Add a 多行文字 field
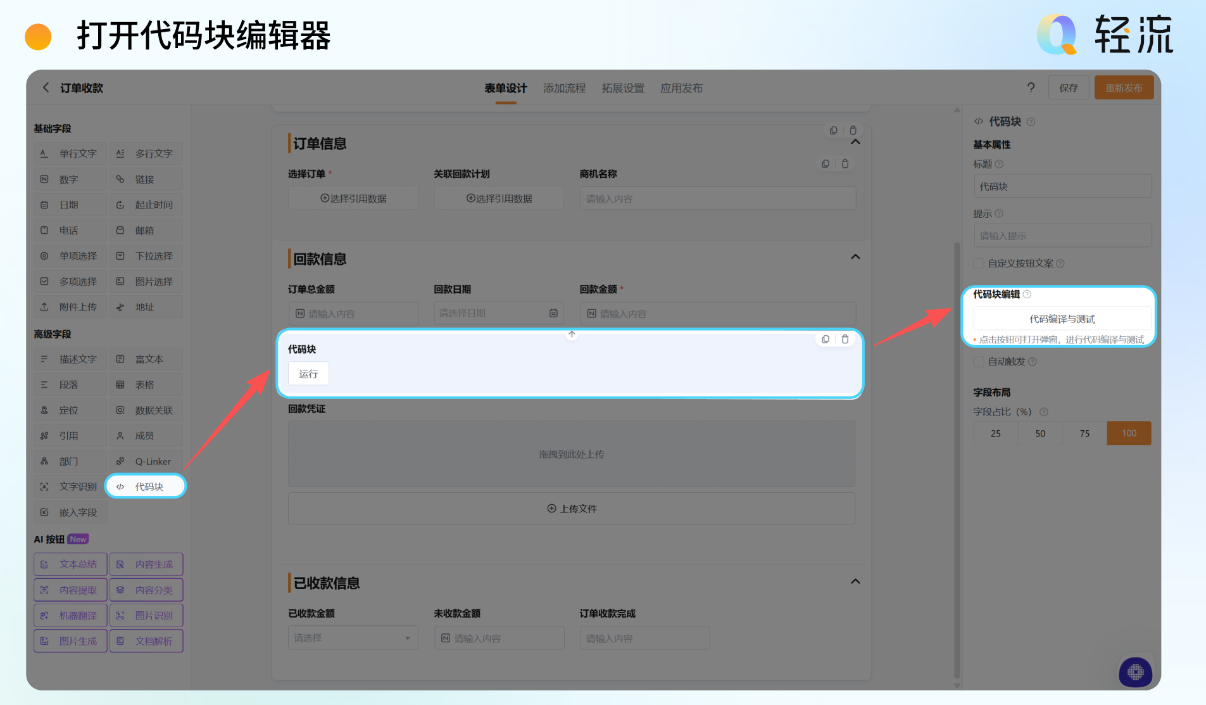 pos(146,153)
